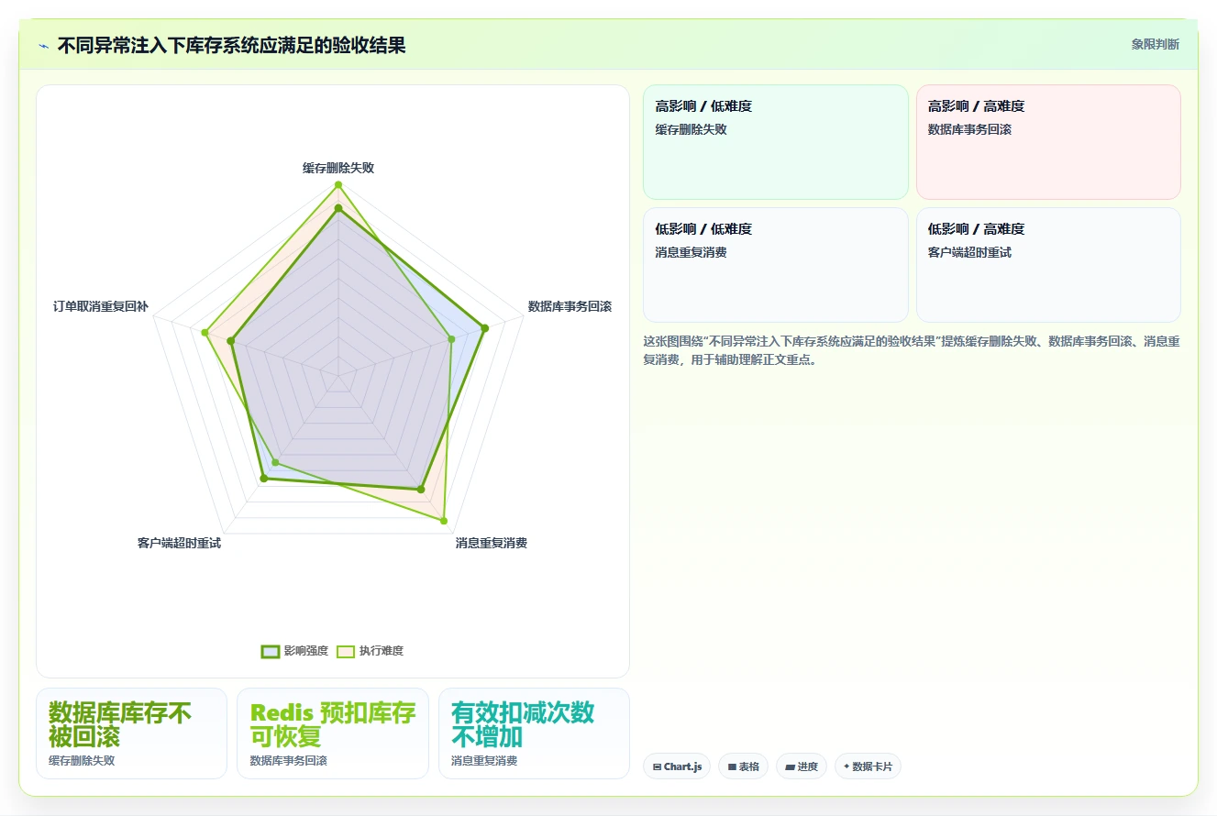
Task: Click the 进度 chip icon
Action: pos(790,766)
